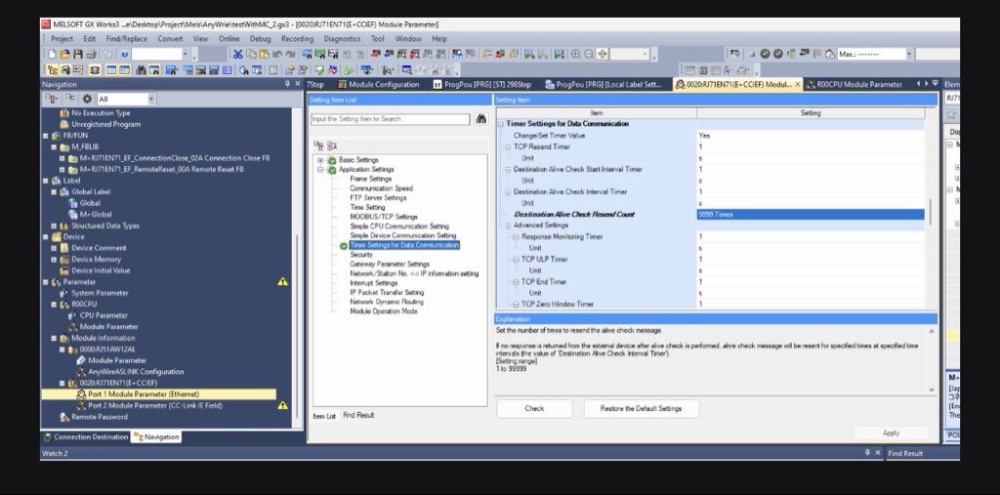Click the gear options icon in Navigation panel
1000x495 pixels.
click(87, 99)
